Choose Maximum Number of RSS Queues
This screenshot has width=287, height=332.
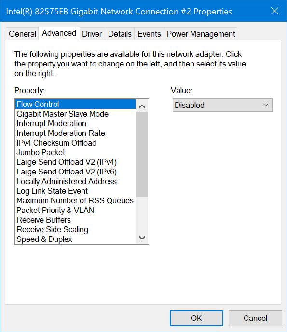[75, 200]
